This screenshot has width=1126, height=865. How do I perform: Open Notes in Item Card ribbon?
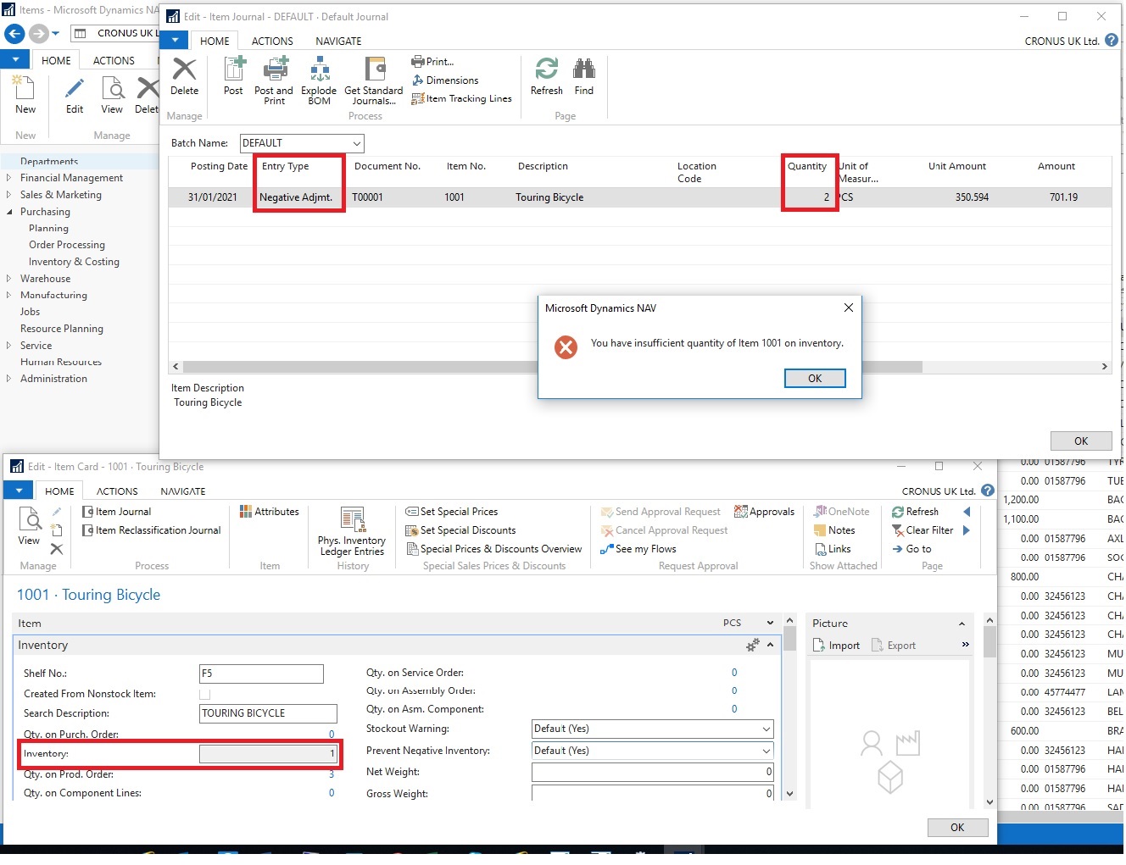834,530
